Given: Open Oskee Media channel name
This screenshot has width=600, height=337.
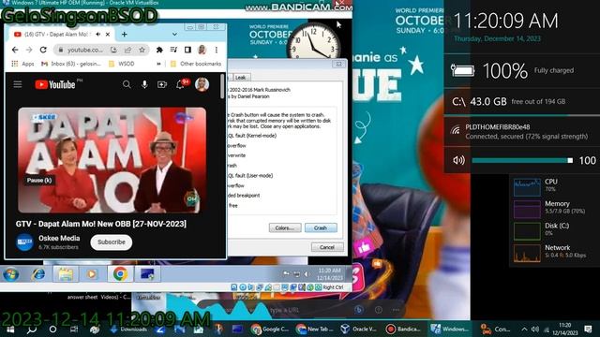Looking at the screenshot, I should pyautogui.click(x=59, y=238).
